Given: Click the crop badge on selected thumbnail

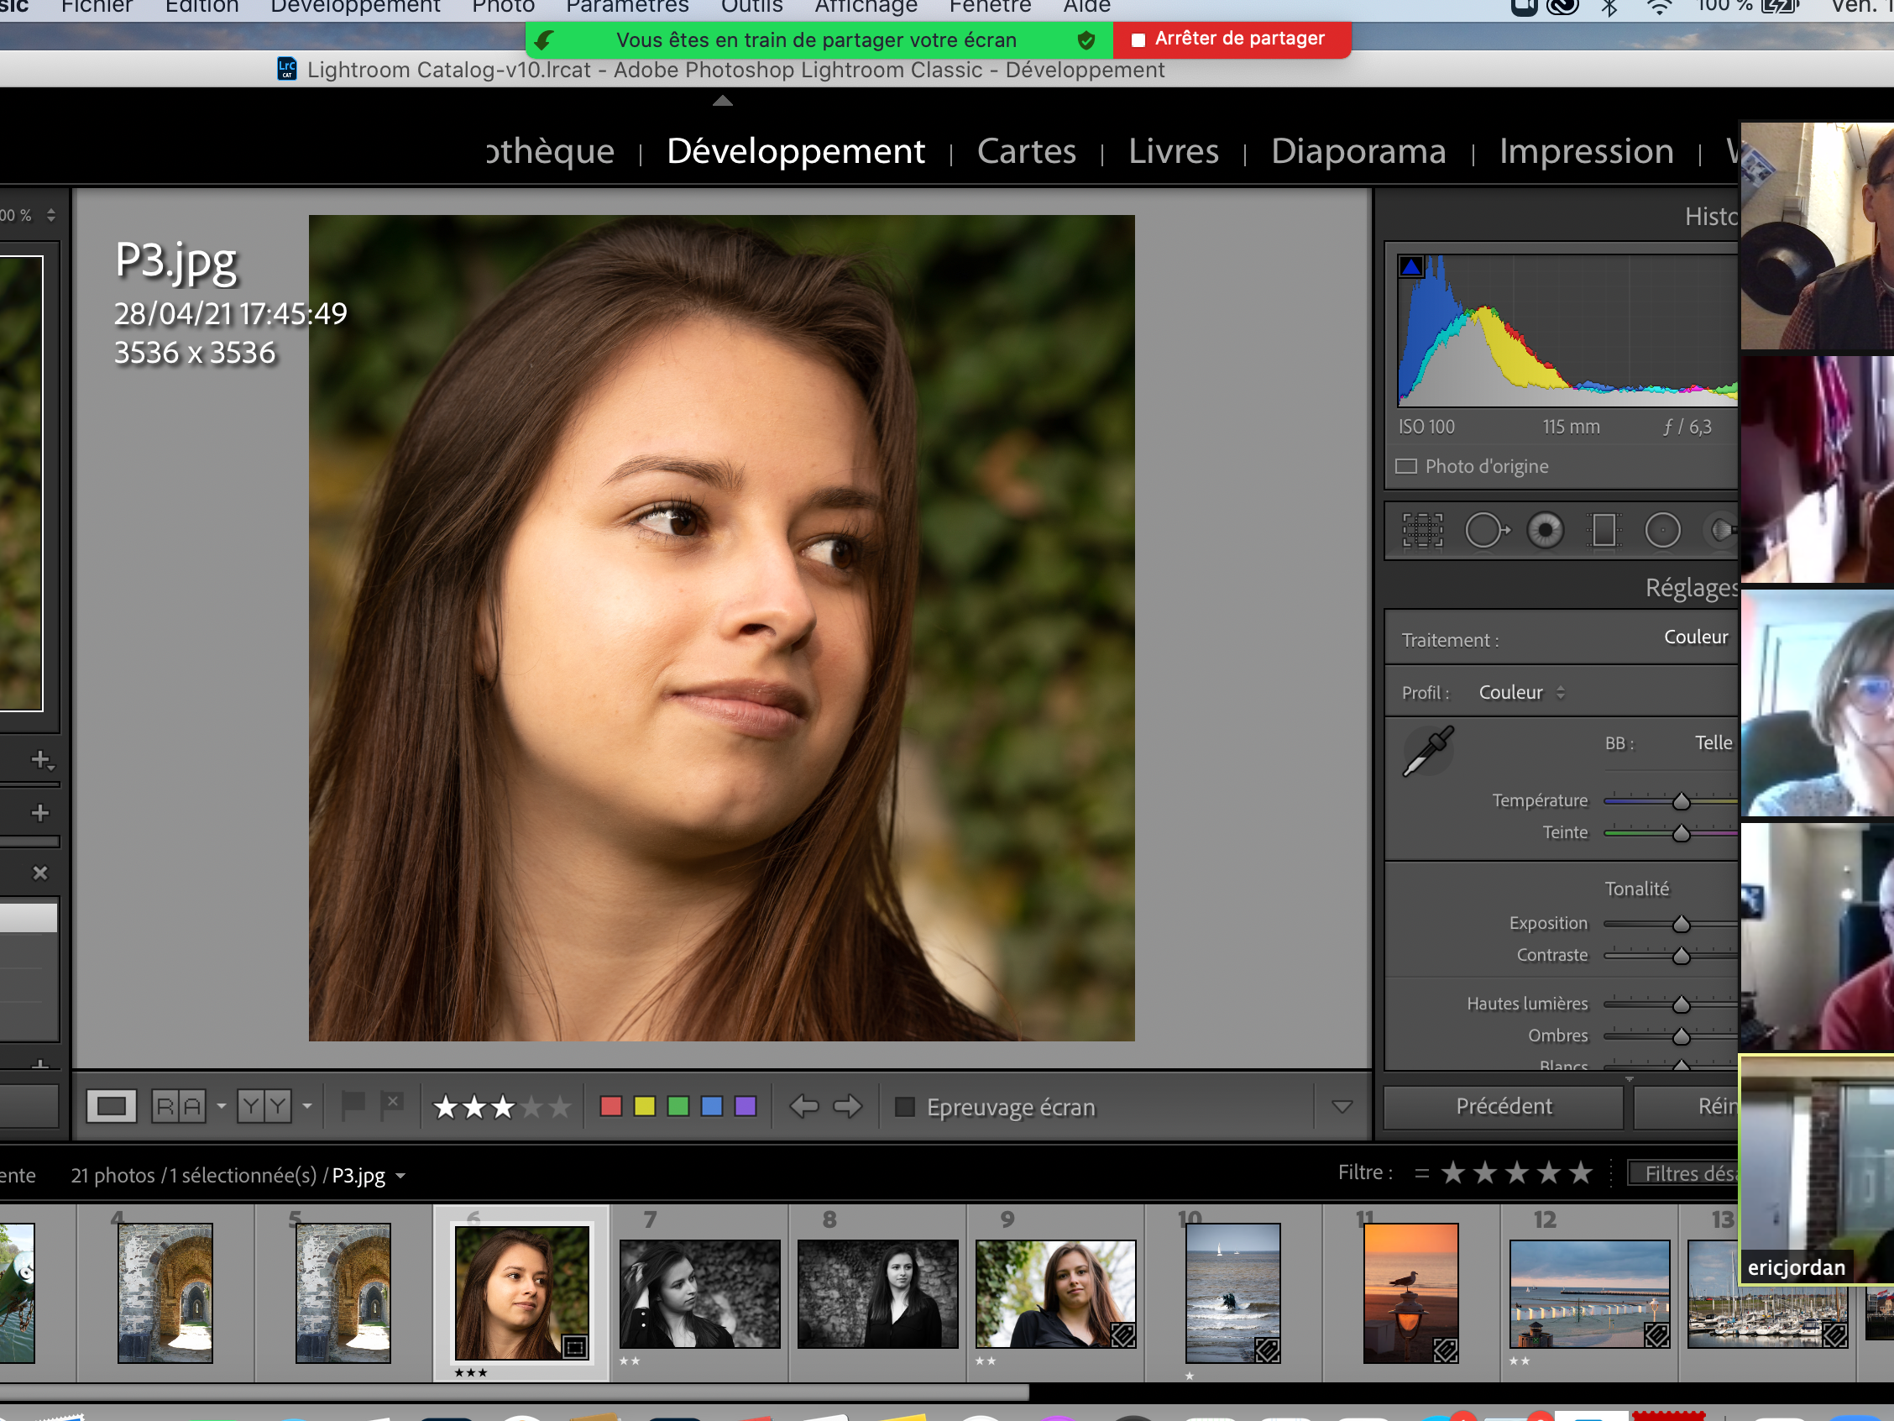Looking at the screenshot, I should (x=575, y=1347).
